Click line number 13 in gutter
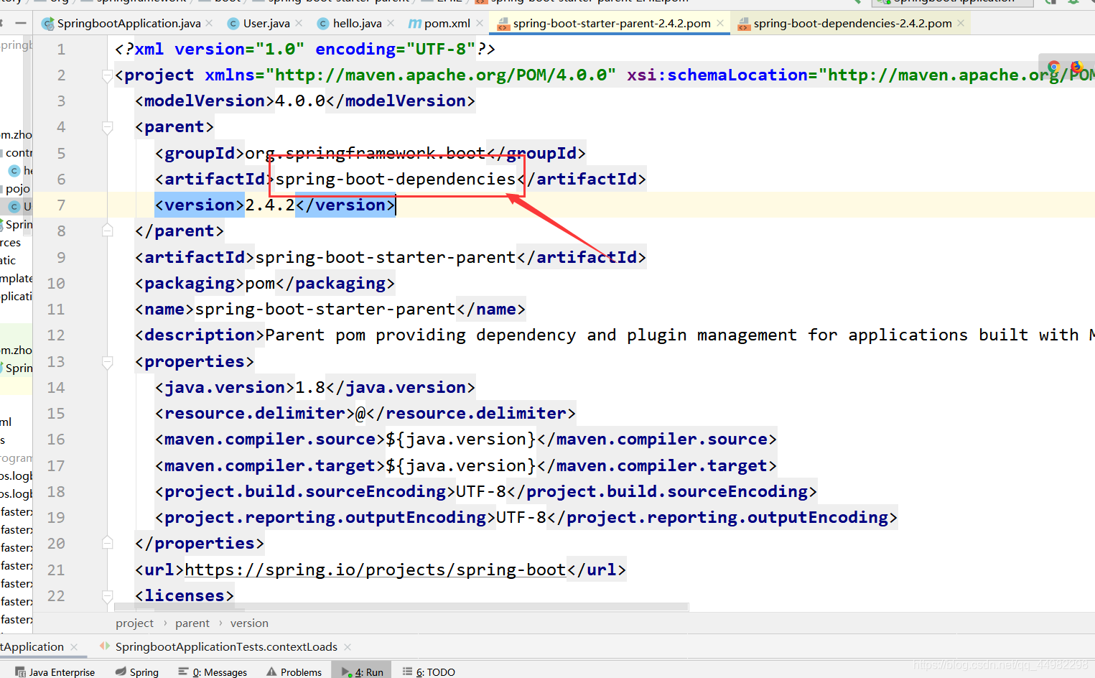 (56, 361)
